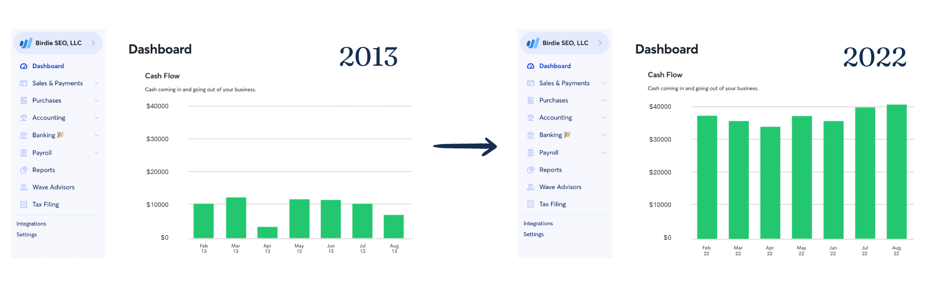Click the Payroll icon in the 2013 sidebar

24,153
